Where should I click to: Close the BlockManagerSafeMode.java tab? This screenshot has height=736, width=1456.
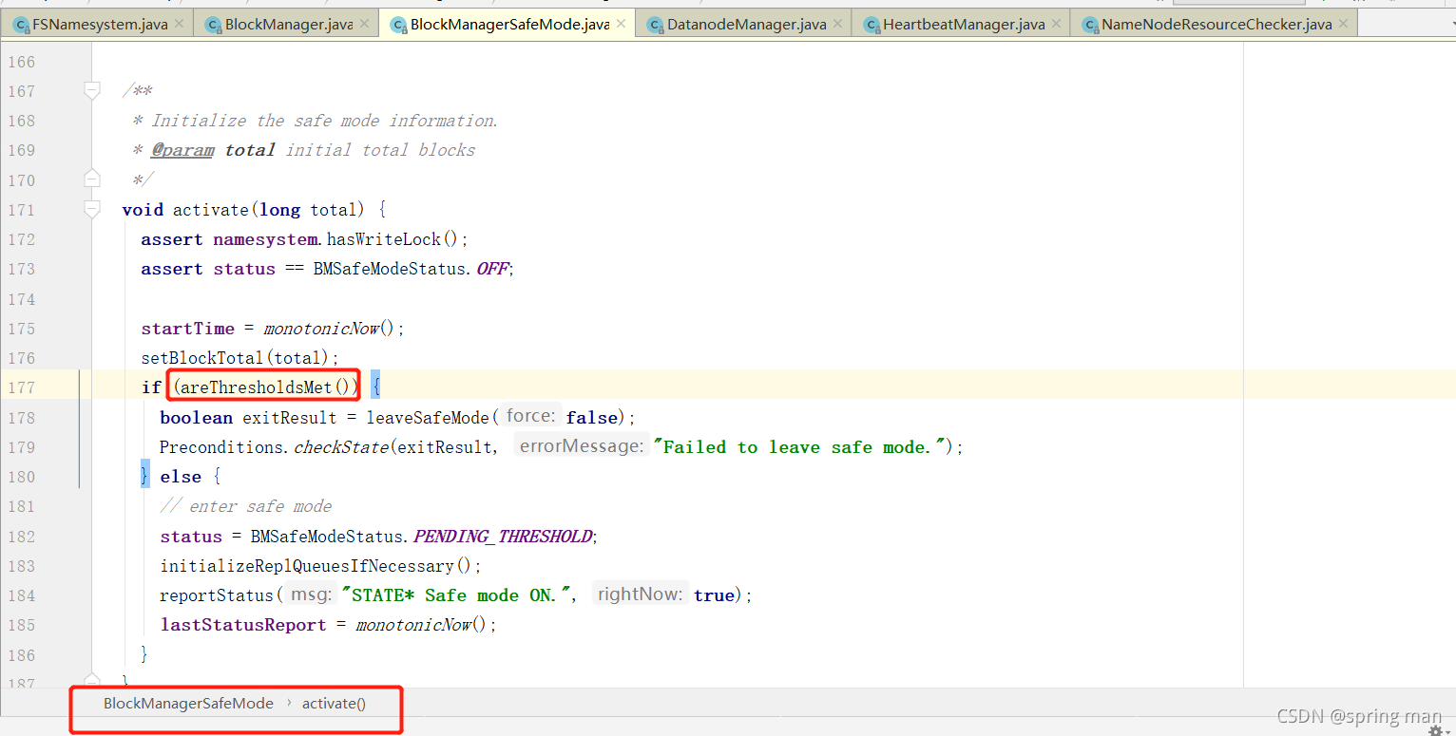[622, 25]
